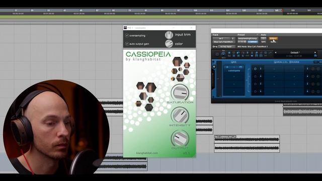
Task: Open the klanghabitat.com link
Action: [x=147, y=153]
